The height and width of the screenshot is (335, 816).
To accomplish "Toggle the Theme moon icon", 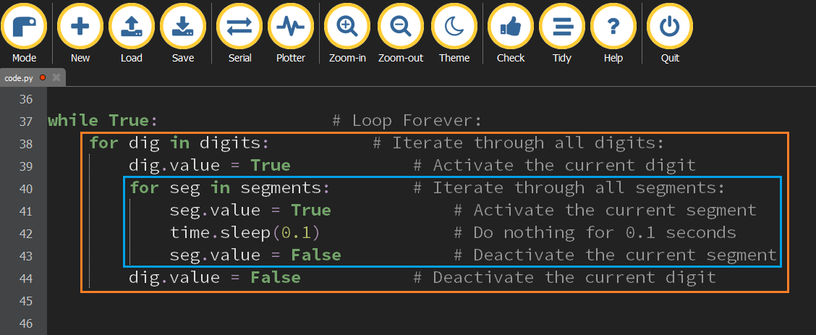I will [x=454, y=27].
